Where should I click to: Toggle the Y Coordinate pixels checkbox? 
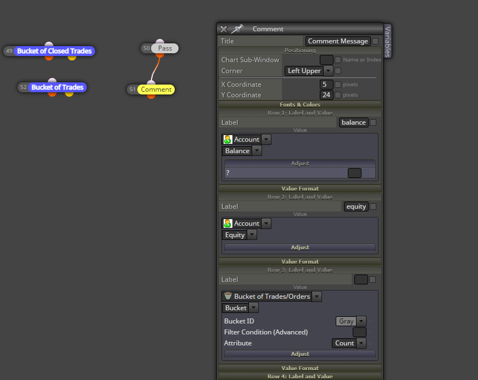338,95
